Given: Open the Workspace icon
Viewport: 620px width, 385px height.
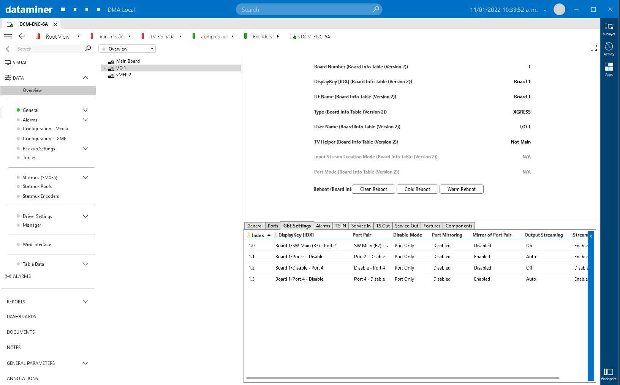Looking at the screenshot, I should click(609, 374).
